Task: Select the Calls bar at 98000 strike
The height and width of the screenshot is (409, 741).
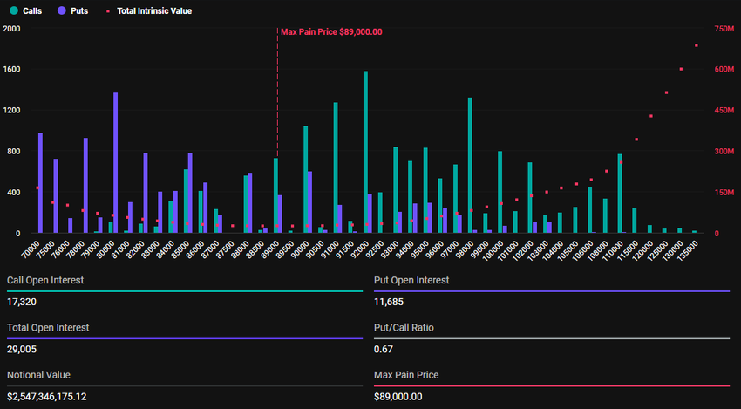Action: pyautogui.click(x=470, y=166)
